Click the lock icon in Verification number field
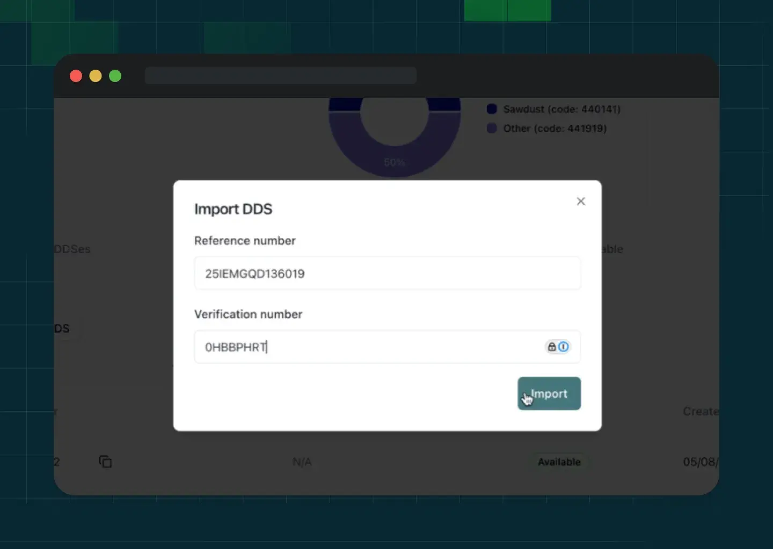Screen dimensions: 773x549 tap(551, 347)
